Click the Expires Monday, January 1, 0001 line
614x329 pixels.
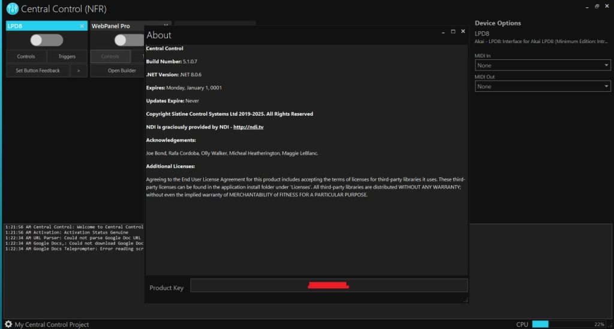click(183, 87)
